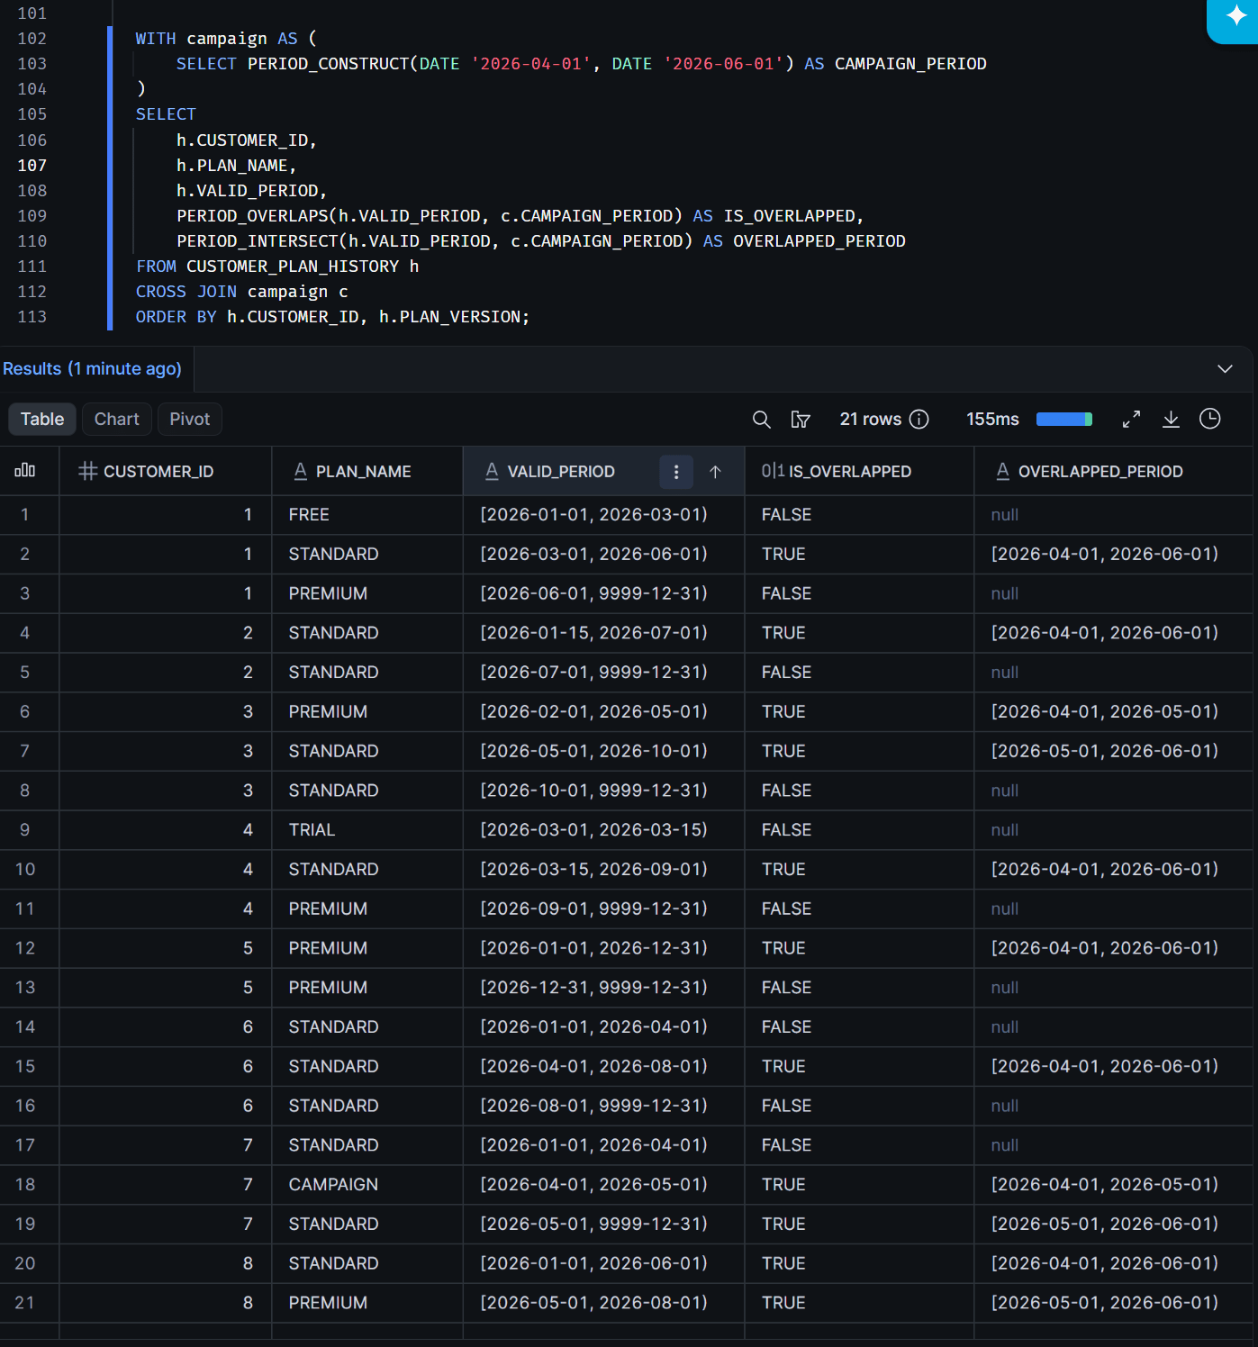
Task: Click the column stats chart icon
Action: [x=25, y=471]
